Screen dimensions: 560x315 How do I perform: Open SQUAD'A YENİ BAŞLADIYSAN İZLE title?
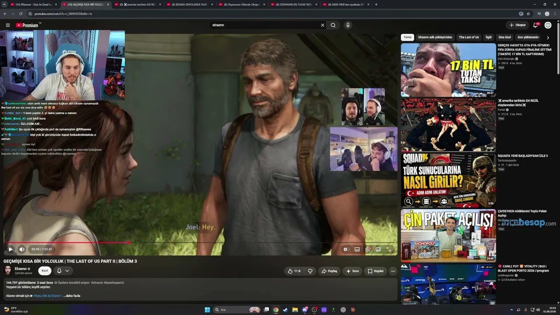pyautogui.click(x=523, y=156)
